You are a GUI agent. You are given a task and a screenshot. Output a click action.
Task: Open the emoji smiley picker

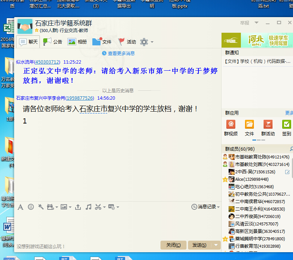pos(31,207)
